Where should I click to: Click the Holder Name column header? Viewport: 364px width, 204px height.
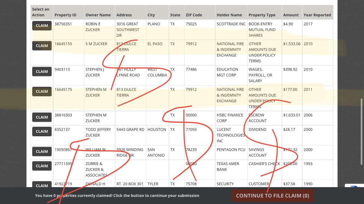click(x=229, y=15)
